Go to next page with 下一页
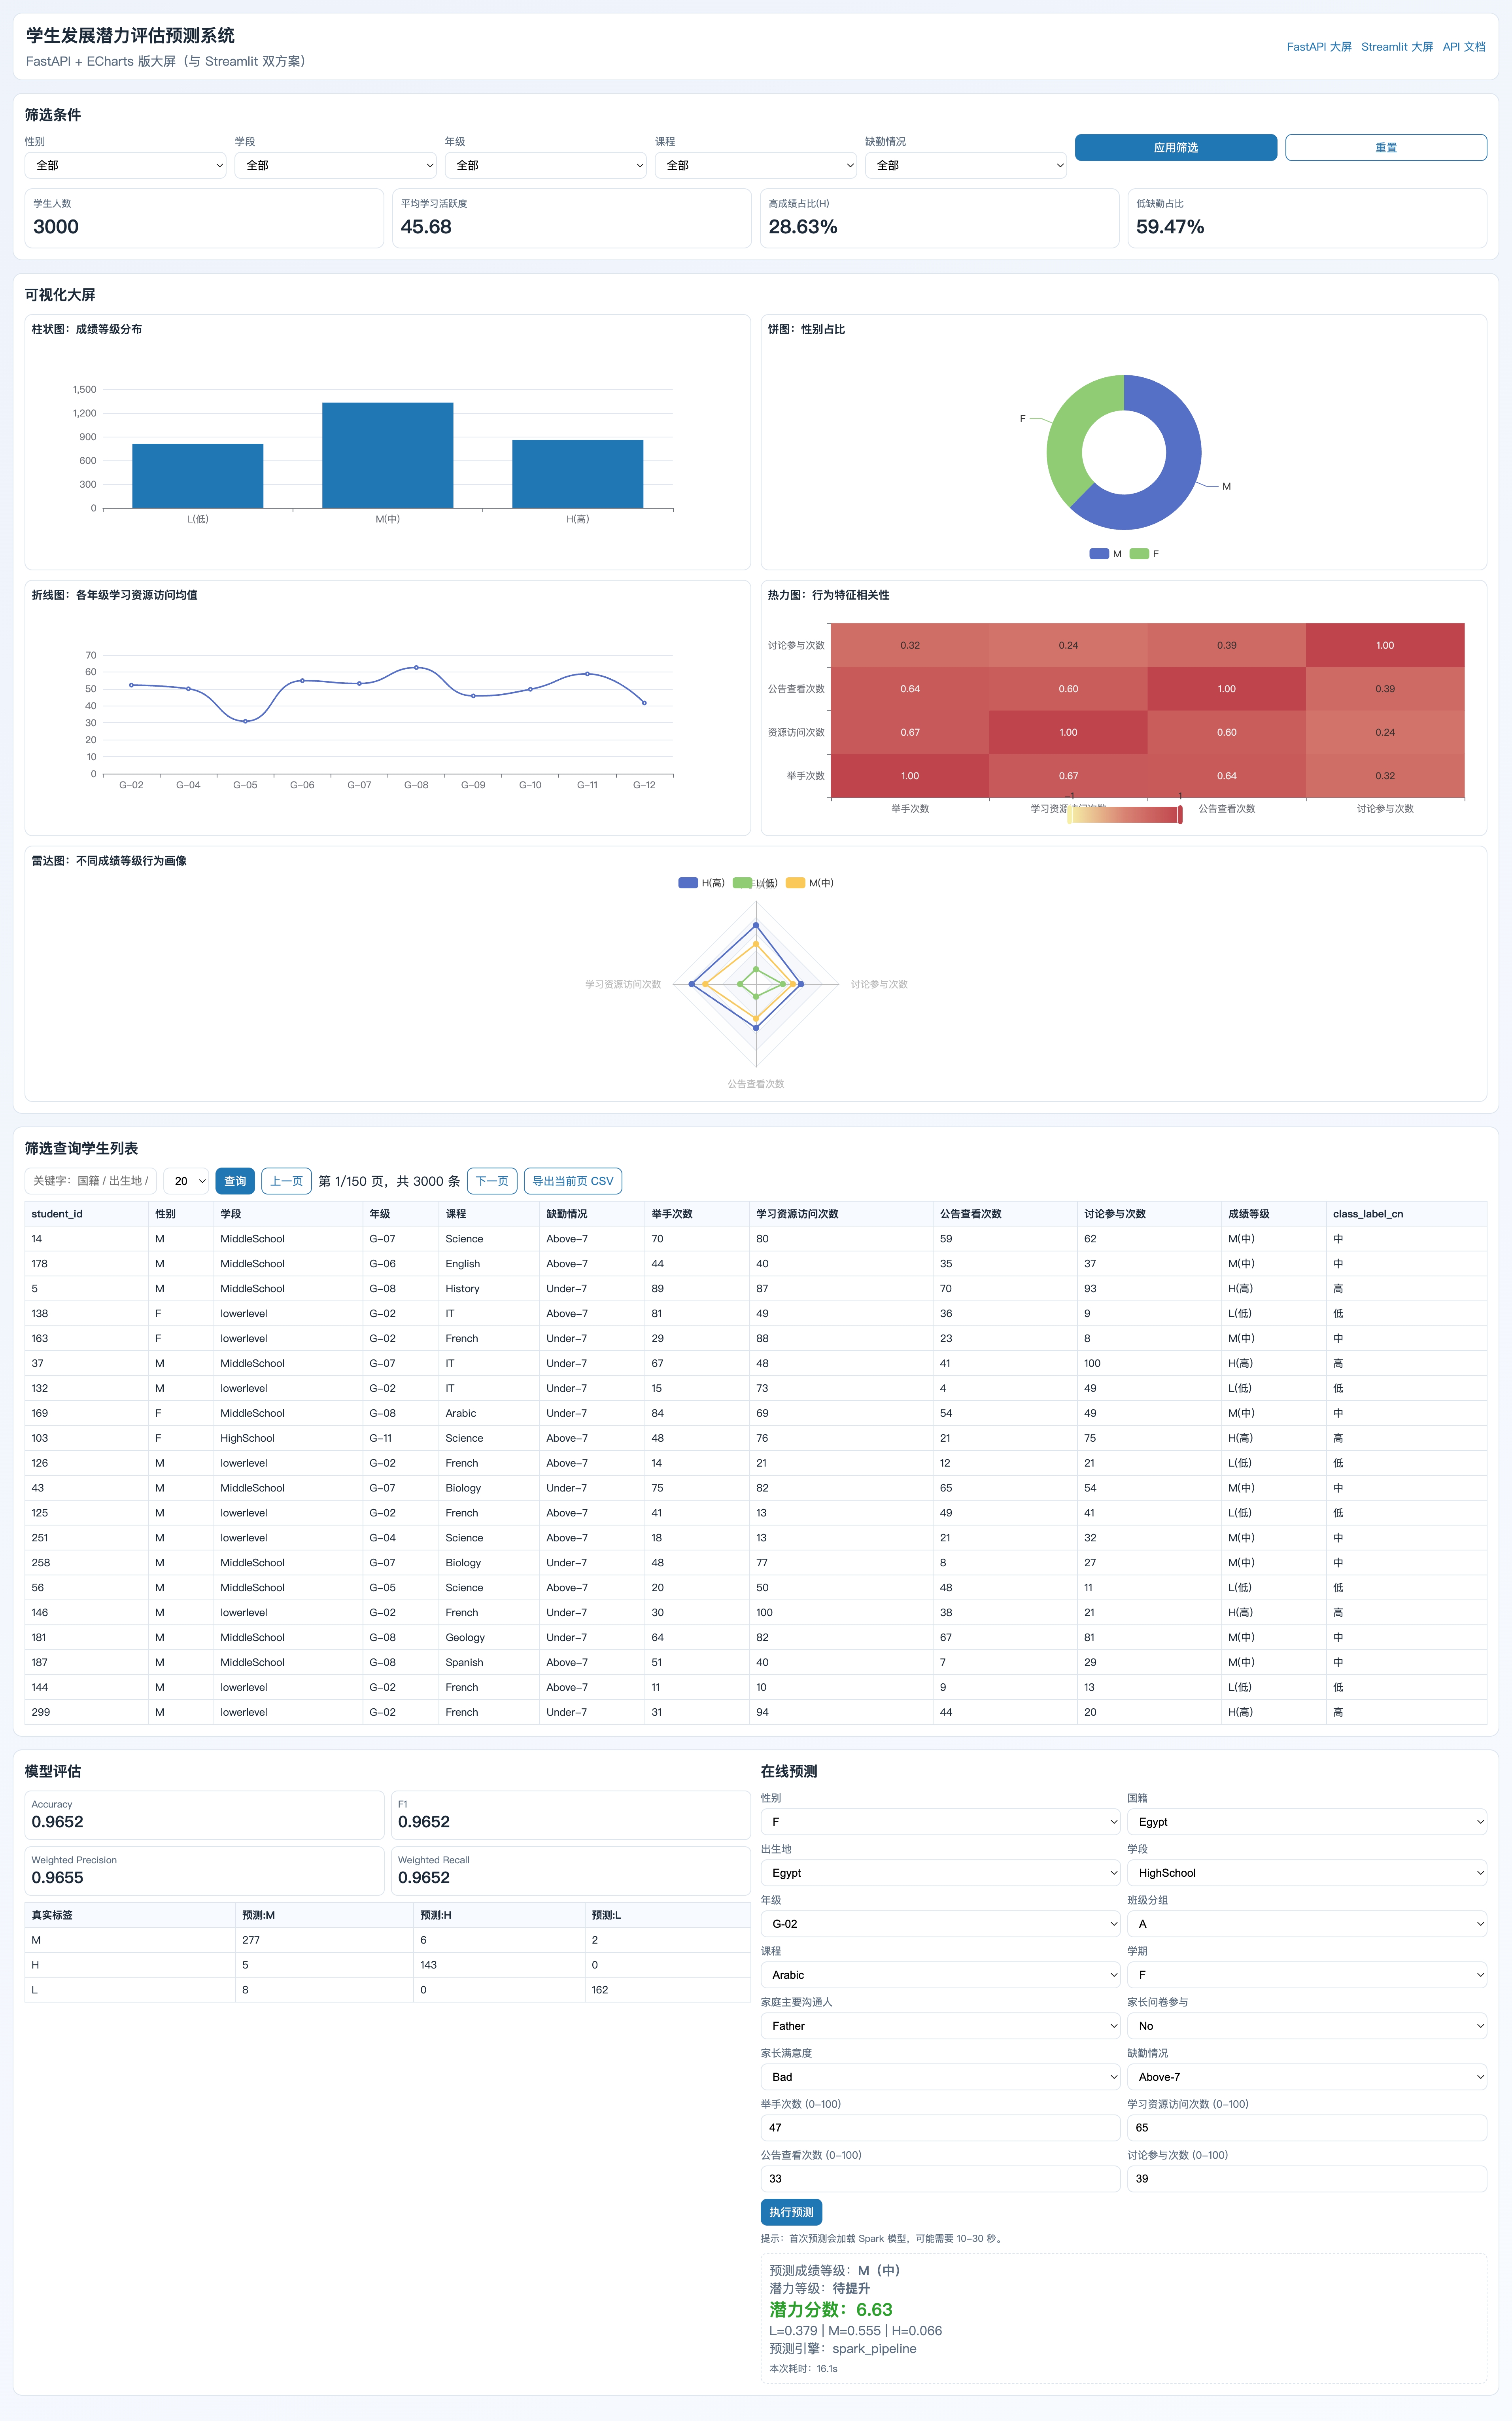 pyautogui.click(x=492, y=1181)
